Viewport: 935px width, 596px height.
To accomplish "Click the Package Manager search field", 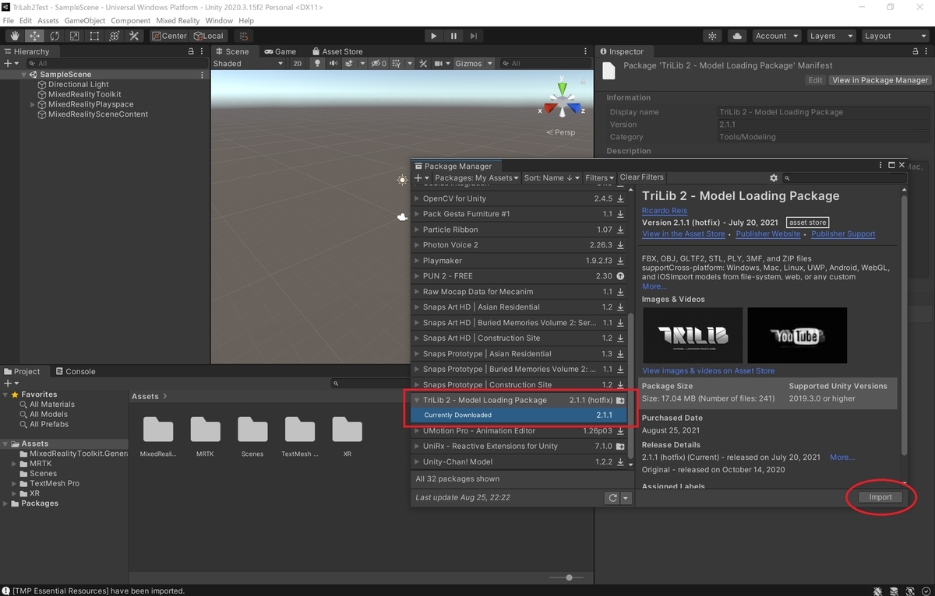I will [x=845, y=178].
